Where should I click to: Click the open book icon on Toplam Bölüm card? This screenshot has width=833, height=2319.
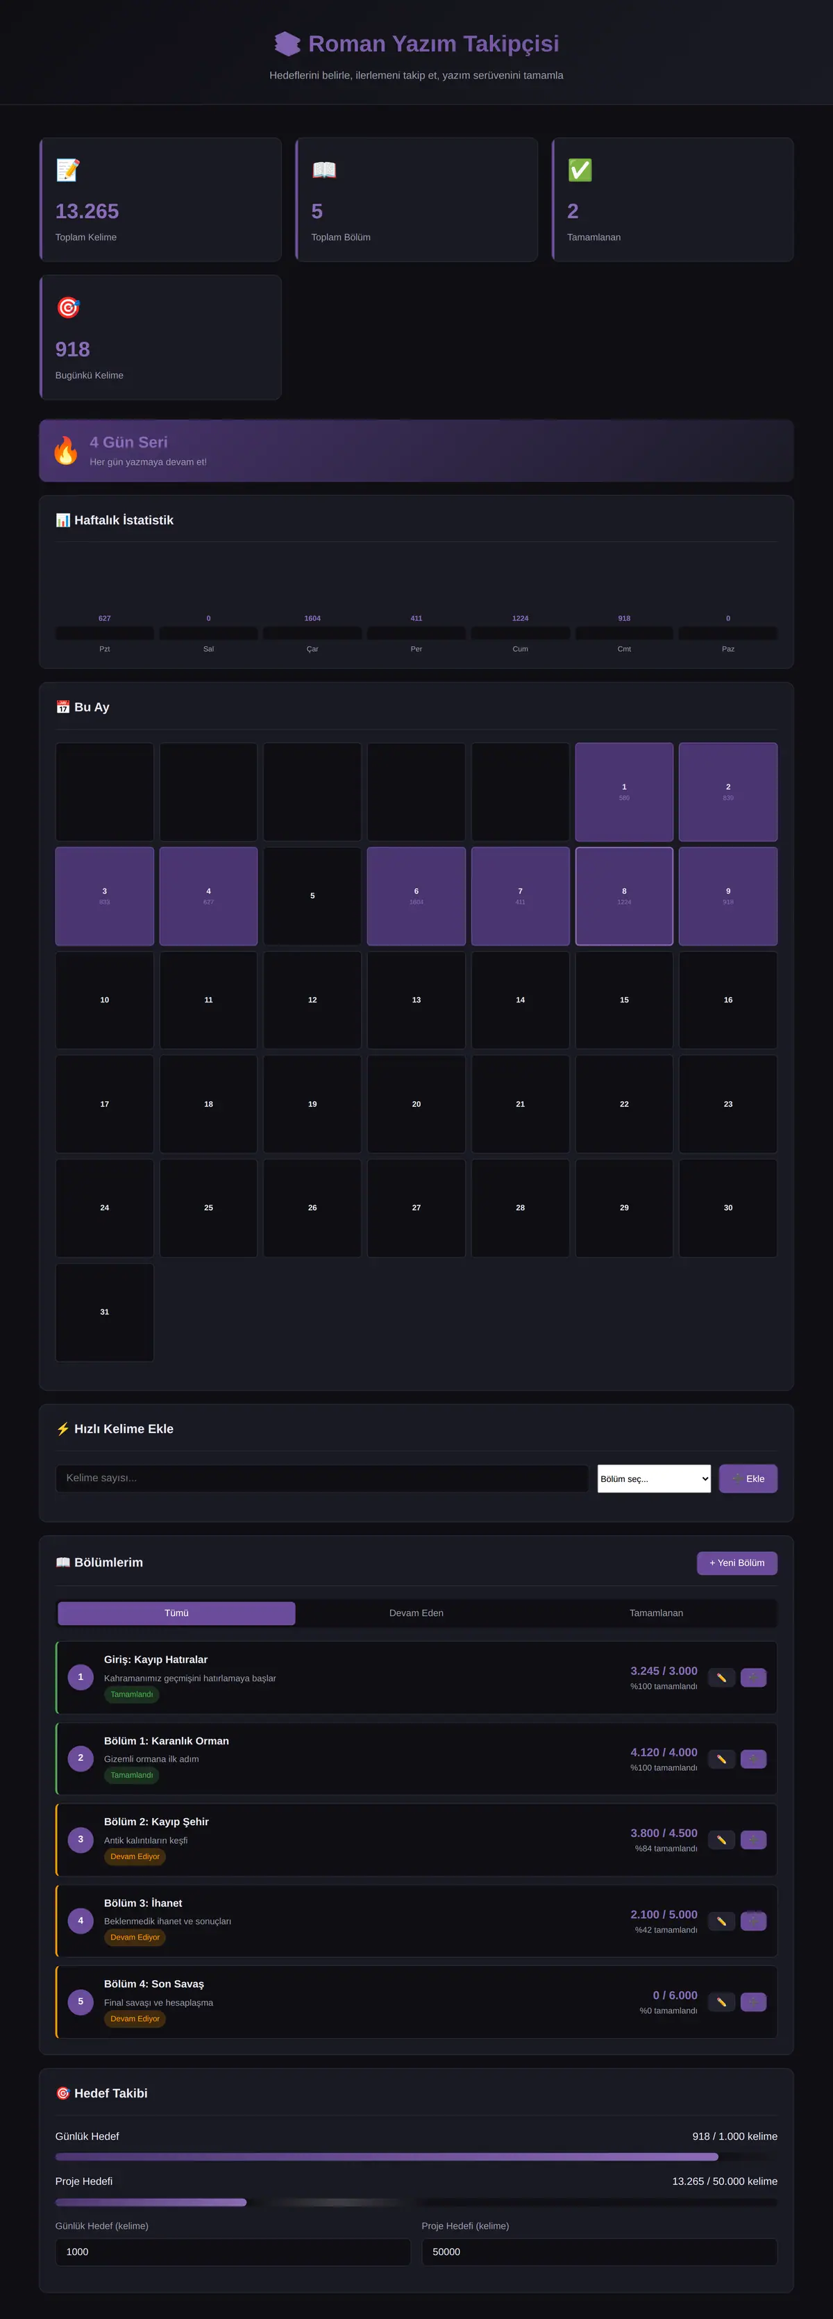pyautogui.click(x=324, y=170)
